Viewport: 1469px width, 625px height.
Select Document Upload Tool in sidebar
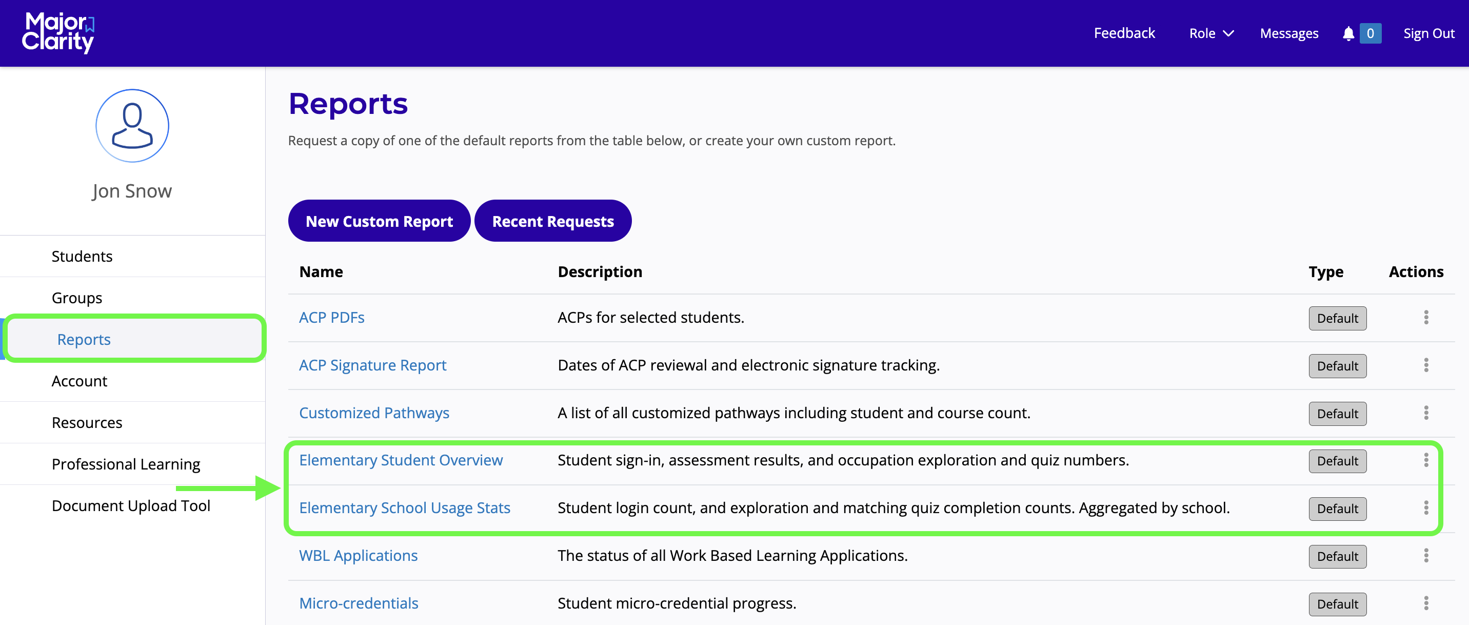[131, 506]
